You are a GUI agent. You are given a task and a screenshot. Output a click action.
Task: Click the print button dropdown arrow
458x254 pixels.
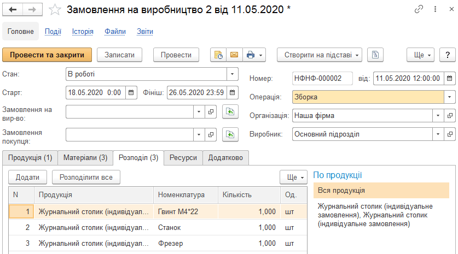pyautogui.click(x=261, y=55)
